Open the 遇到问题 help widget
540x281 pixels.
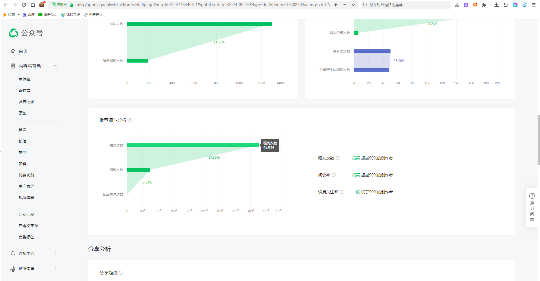coord(532,207)
